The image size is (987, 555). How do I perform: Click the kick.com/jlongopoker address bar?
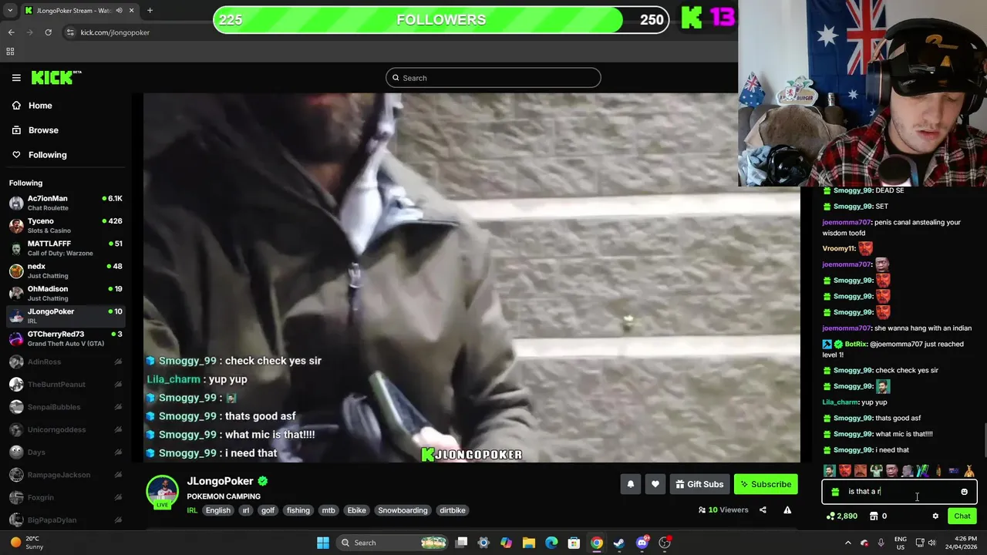(115, 32)
